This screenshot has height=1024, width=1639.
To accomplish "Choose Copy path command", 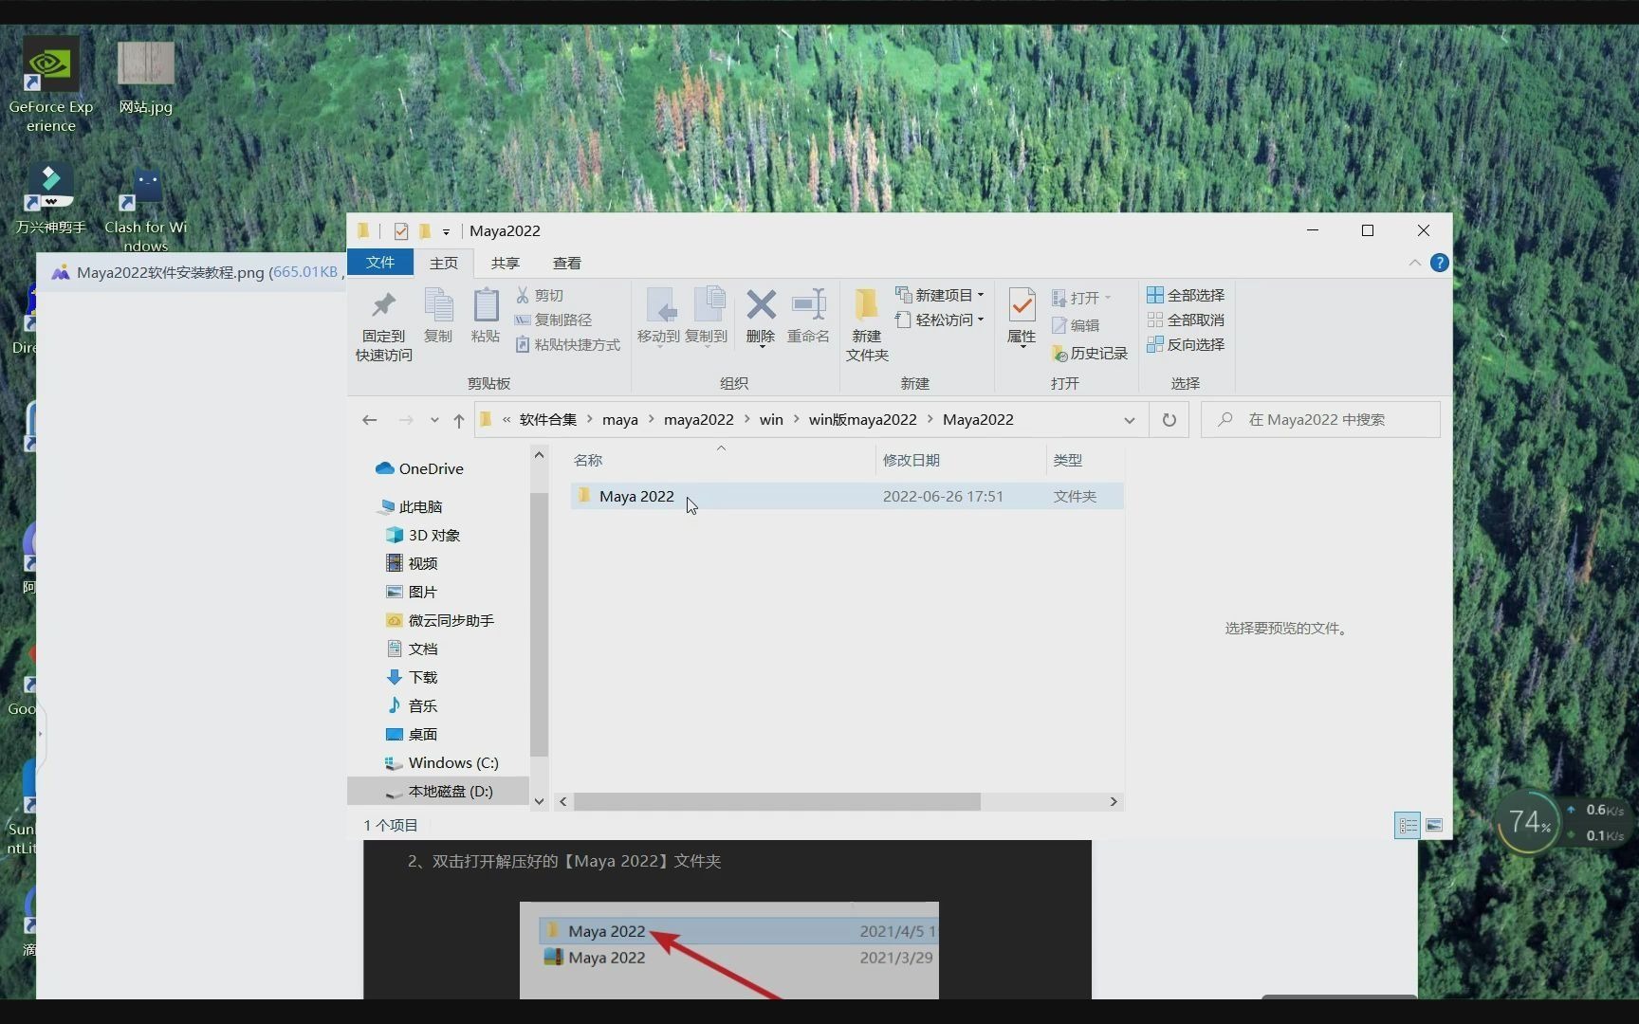I will [x=554, y=320].
